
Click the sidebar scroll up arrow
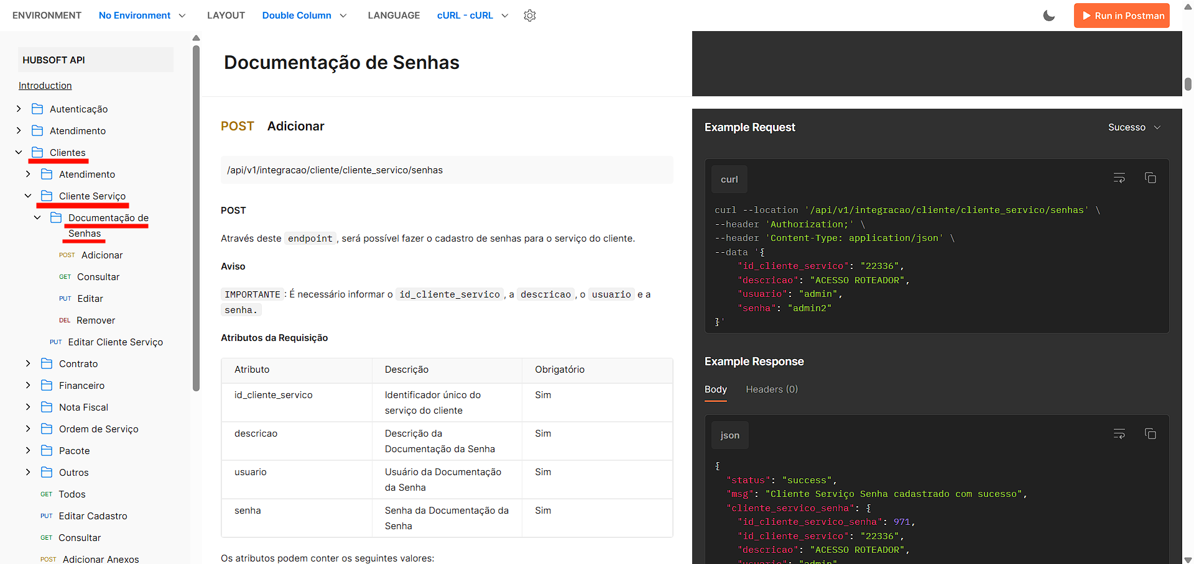196,38
